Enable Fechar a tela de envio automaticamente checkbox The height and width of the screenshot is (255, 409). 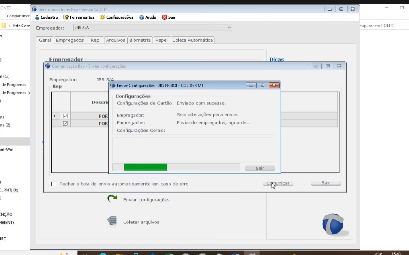point(54,184)
